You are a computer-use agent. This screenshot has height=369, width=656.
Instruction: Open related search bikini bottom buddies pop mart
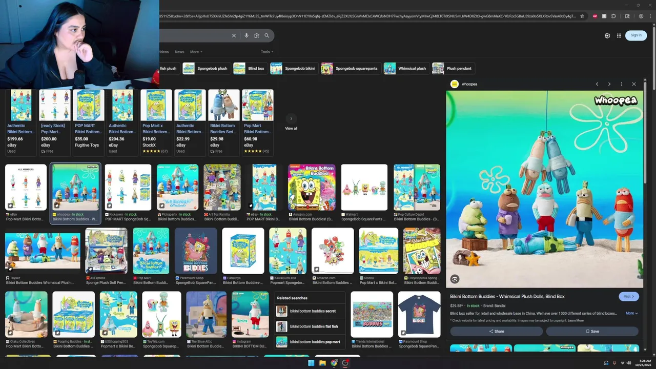tap(309, 342)
